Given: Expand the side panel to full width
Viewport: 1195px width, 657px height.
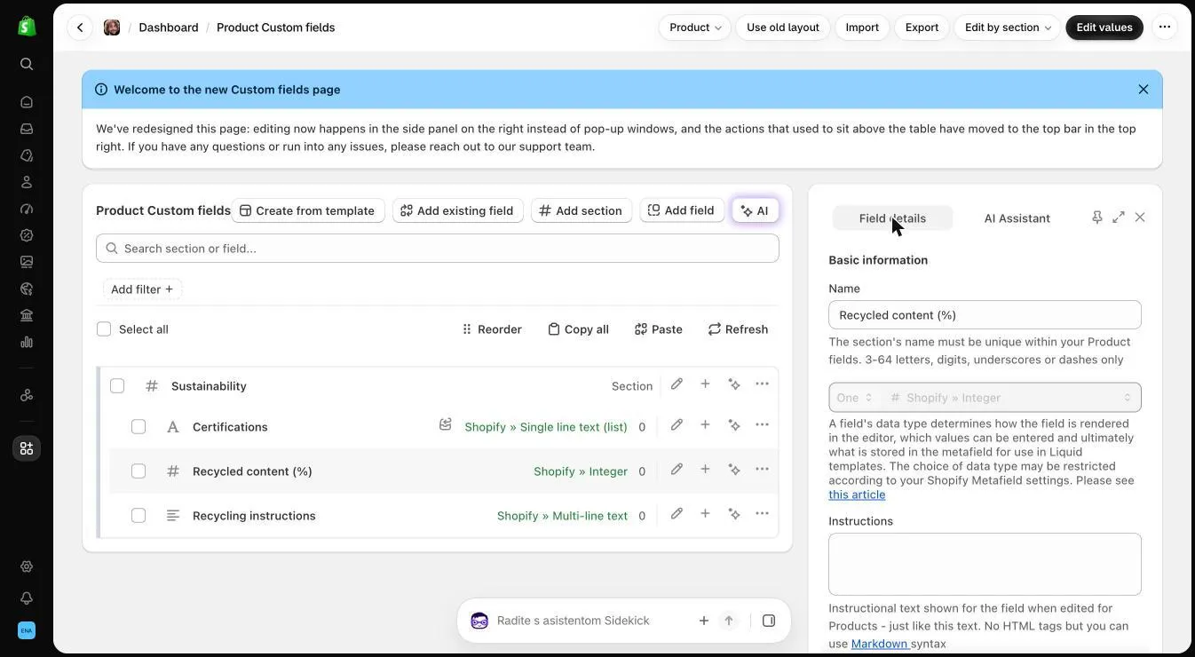Looking at the screenshot, I should [1119, 218].
